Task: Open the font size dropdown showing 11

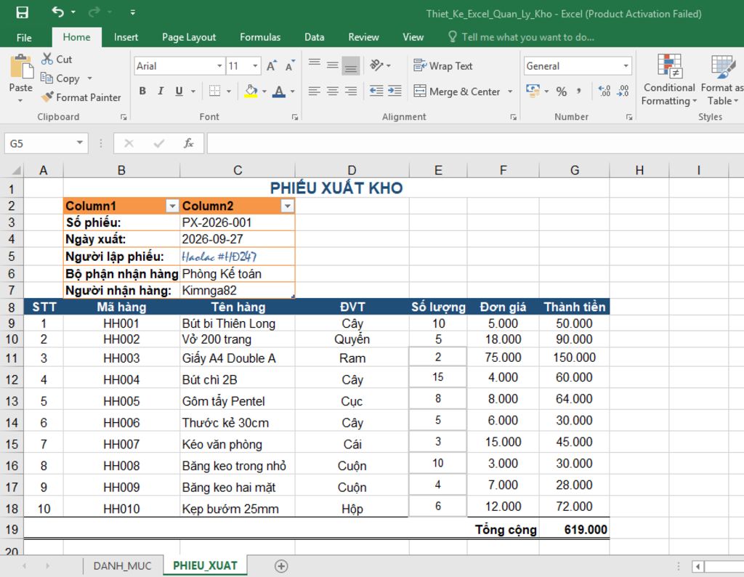Action: 255,66
